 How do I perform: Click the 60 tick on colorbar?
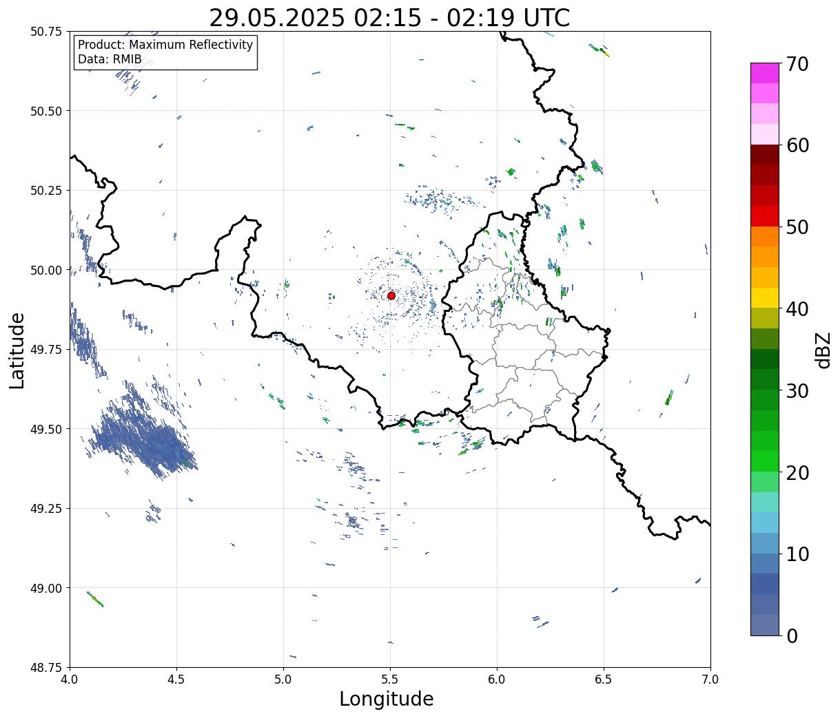coord(797,145)
